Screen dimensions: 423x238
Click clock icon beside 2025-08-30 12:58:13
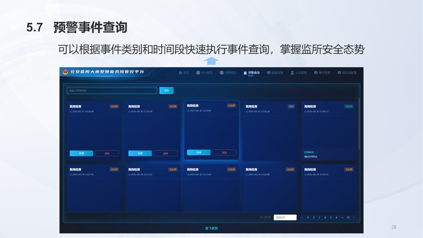click(305, 112)
